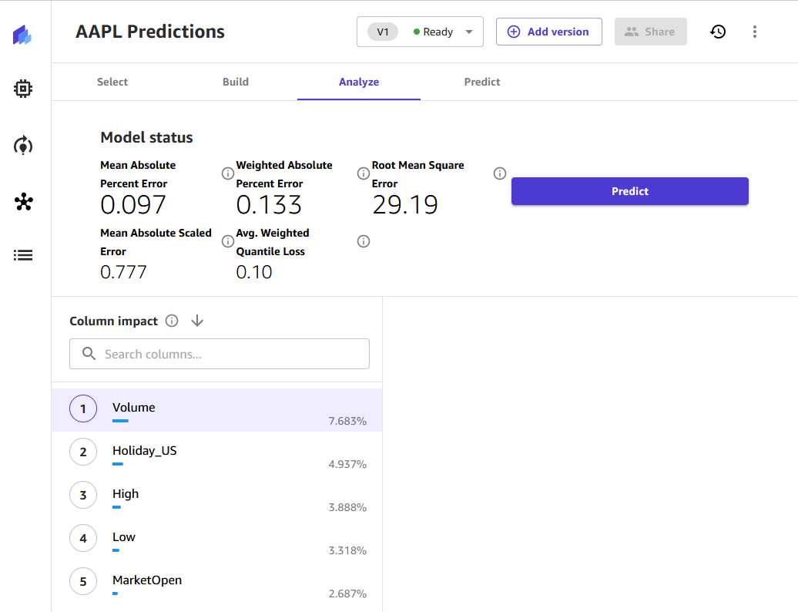
Task: Click the Volume impact bar
Action: (121, 421)
